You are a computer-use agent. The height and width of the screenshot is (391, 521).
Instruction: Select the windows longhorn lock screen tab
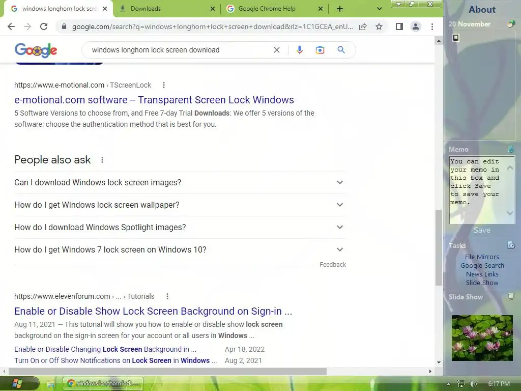pos(58,9)
